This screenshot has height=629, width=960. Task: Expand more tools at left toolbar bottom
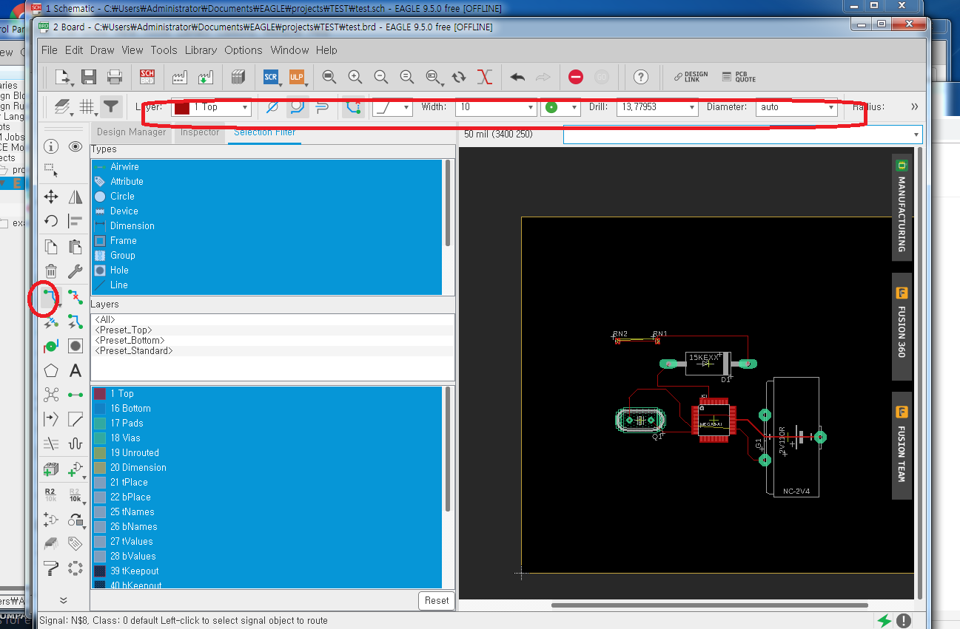pyautogui.click(x=63, y=600)
